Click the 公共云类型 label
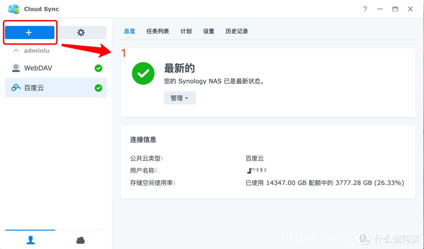The image size is (424, 249). point(146,158)
